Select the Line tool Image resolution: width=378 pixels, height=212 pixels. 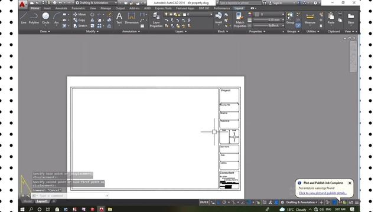click(24, 18)
